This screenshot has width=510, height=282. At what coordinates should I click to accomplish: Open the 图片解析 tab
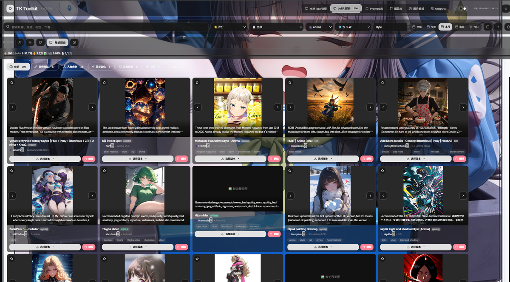point(416,8)
